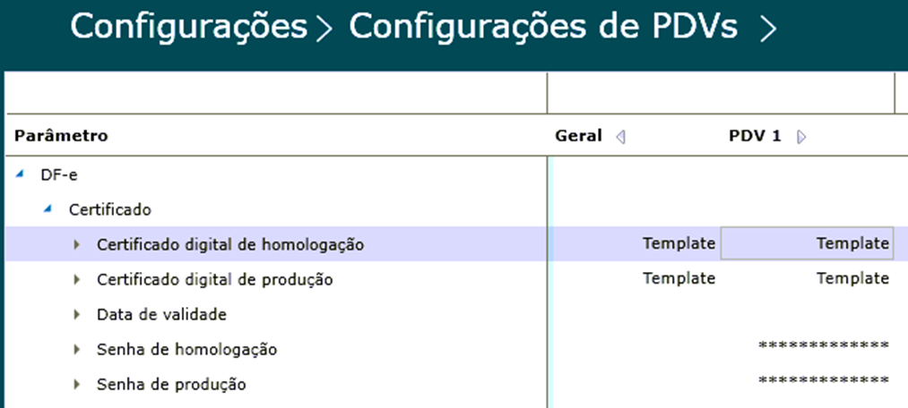Expand the Data de validade row

77,315
